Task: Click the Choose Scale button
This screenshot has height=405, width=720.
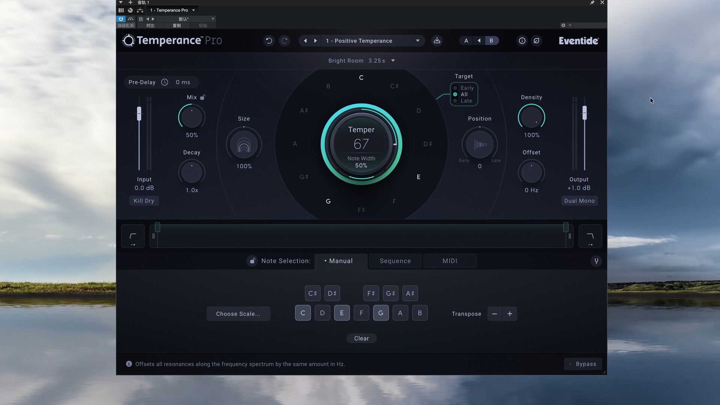Action: (x=238, y=314)
